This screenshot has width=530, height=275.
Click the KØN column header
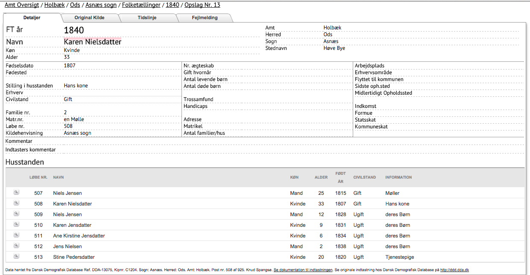pyautogui.click(x=294, y=177)
